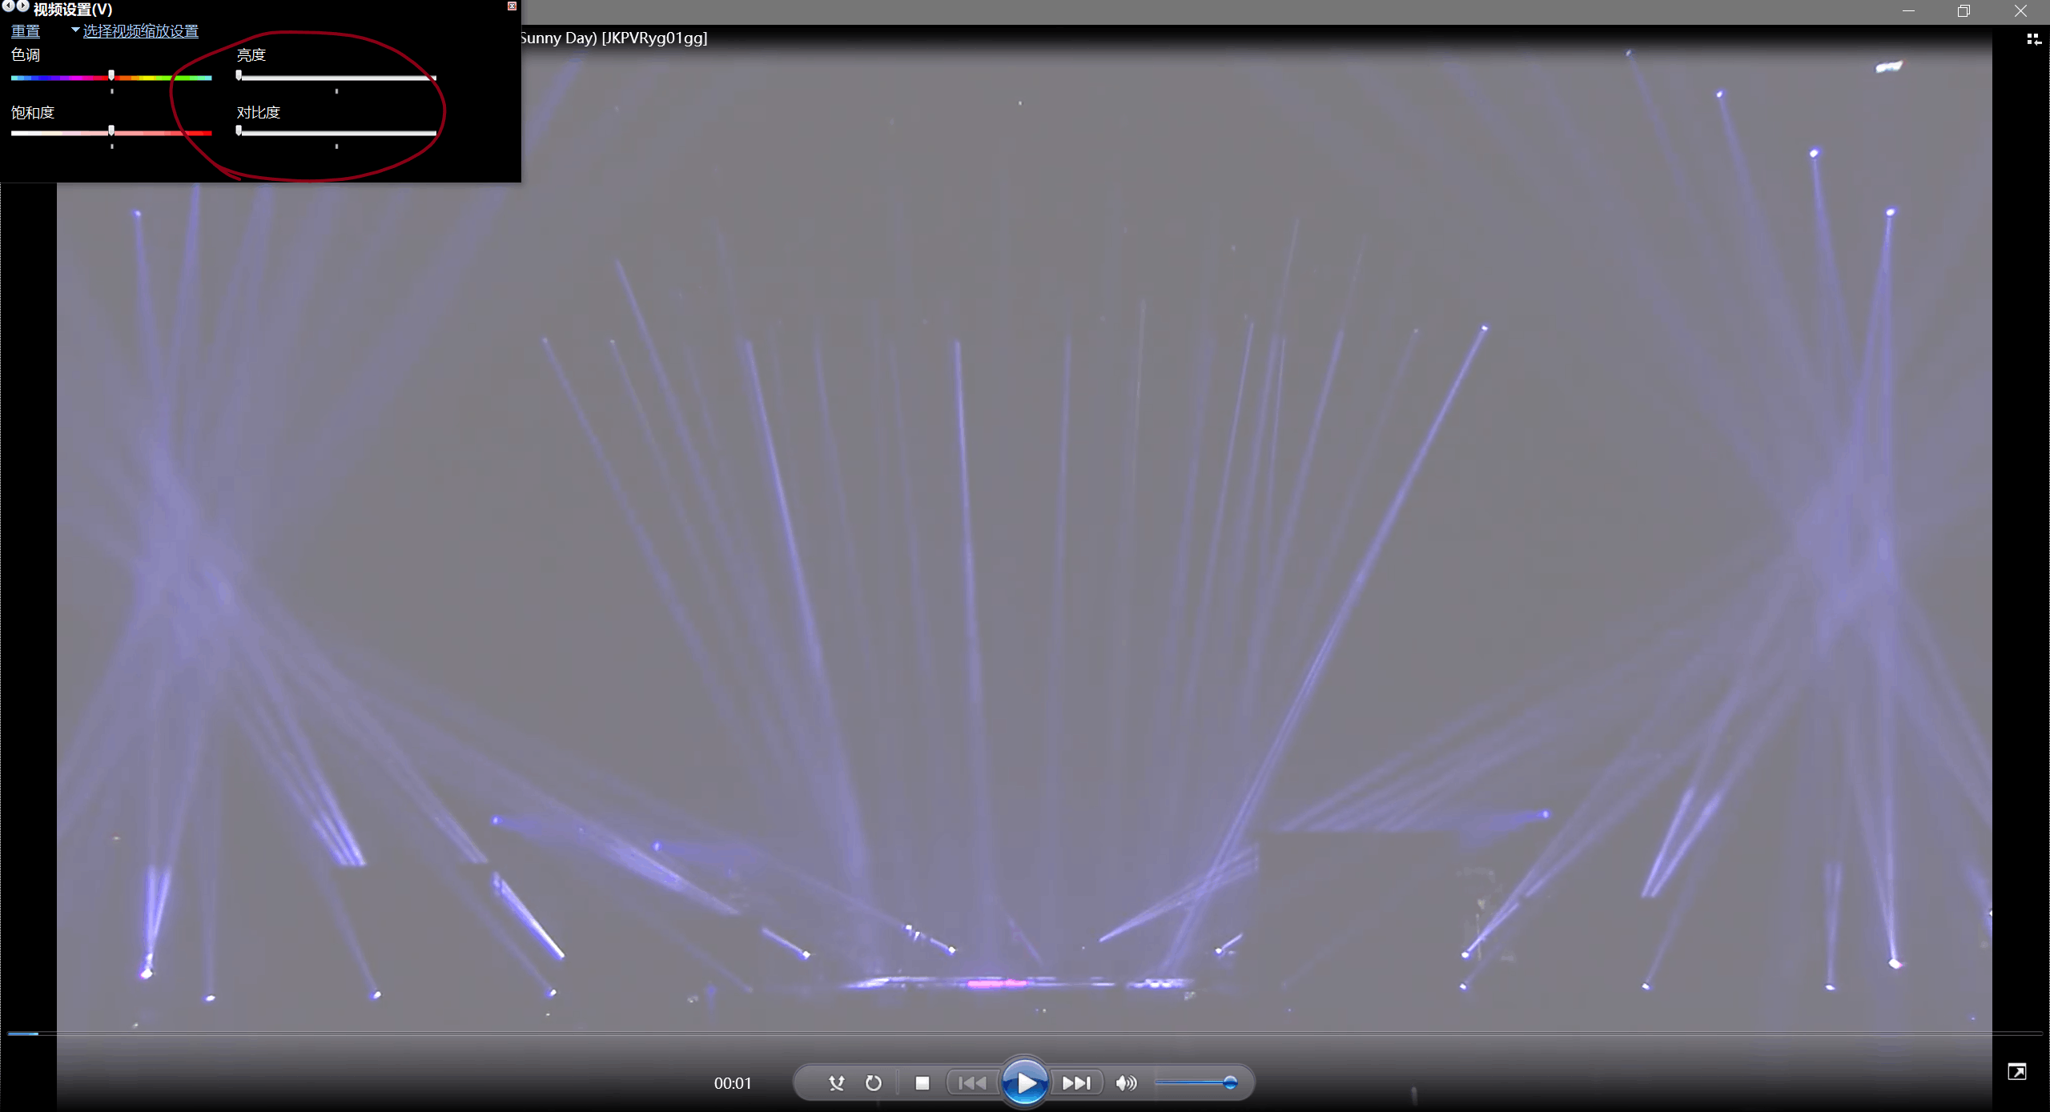Click the 重置 reset link
Image resolution: width=2050 pixels, height=1112 pixels.
pos(25,31)
